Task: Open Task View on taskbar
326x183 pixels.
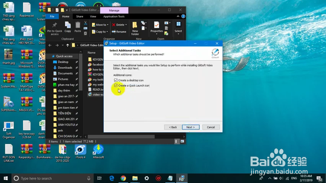Action: (x=99, y=178)
